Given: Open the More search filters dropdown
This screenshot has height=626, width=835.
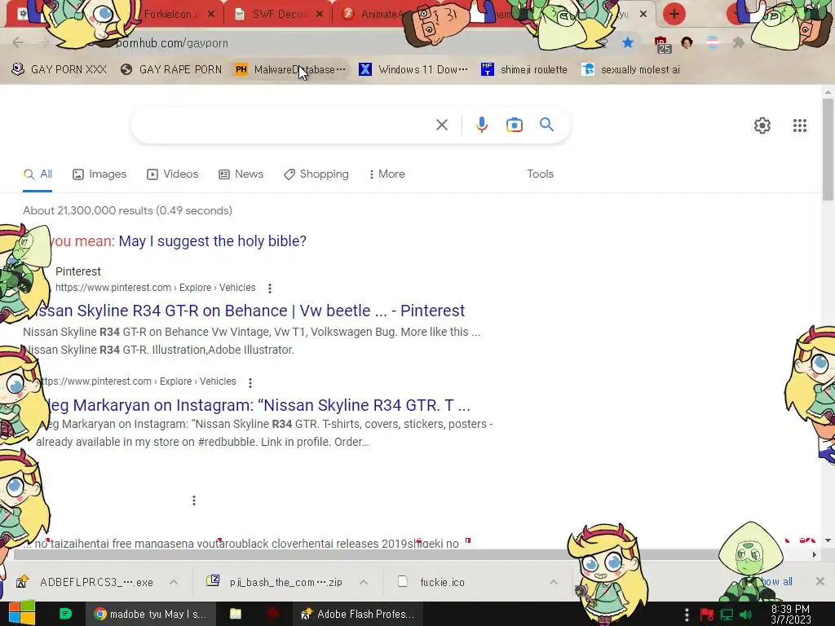Looking at the screenshot, I should click(387, 174).
